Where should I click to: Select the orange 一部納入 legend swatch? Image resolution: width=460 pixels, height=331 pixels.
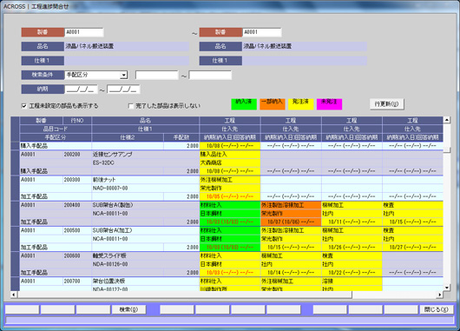tap(273, 104)
